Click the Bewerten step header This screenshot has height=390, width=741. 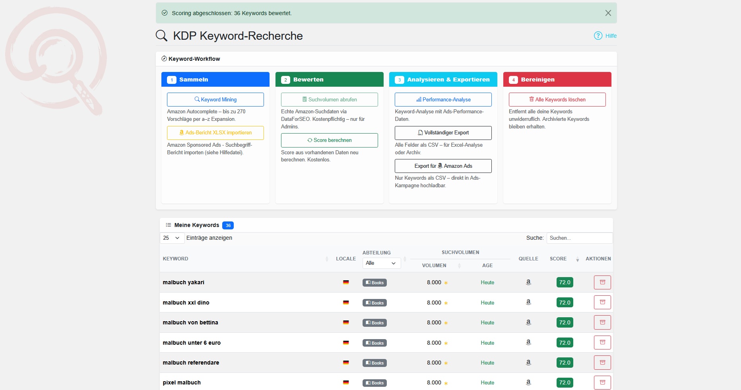coord(329,80)
